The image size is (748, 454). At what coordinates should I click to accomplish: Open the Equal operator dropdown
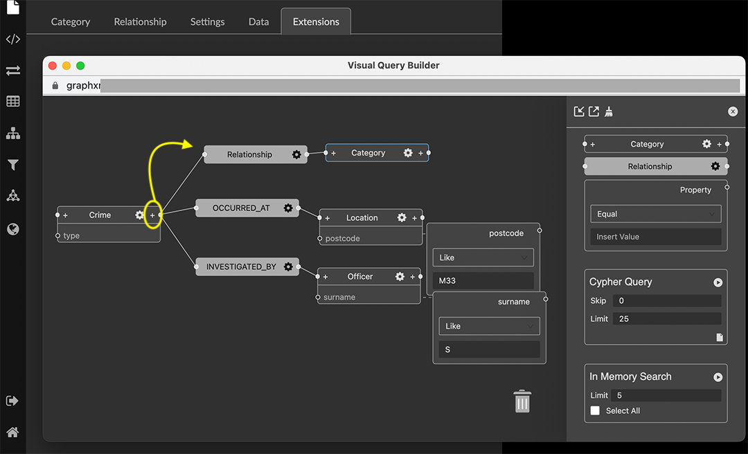click(655, 214)
